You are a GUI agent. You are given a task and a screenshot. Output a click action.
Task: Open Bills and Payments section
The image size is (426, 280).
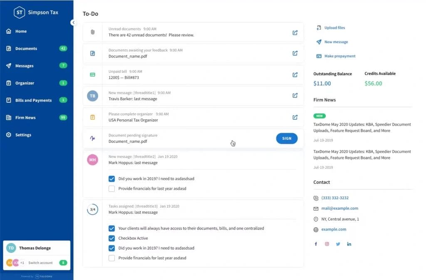pos(33,100)
